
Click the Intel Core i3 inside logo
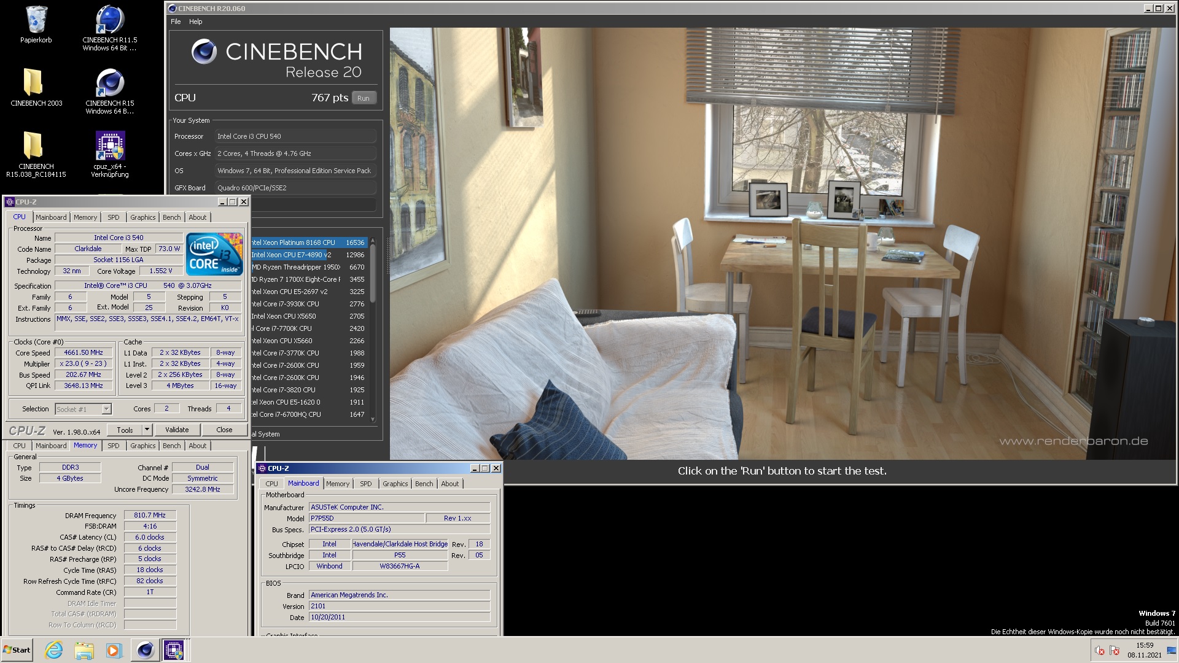coord(214,254)
